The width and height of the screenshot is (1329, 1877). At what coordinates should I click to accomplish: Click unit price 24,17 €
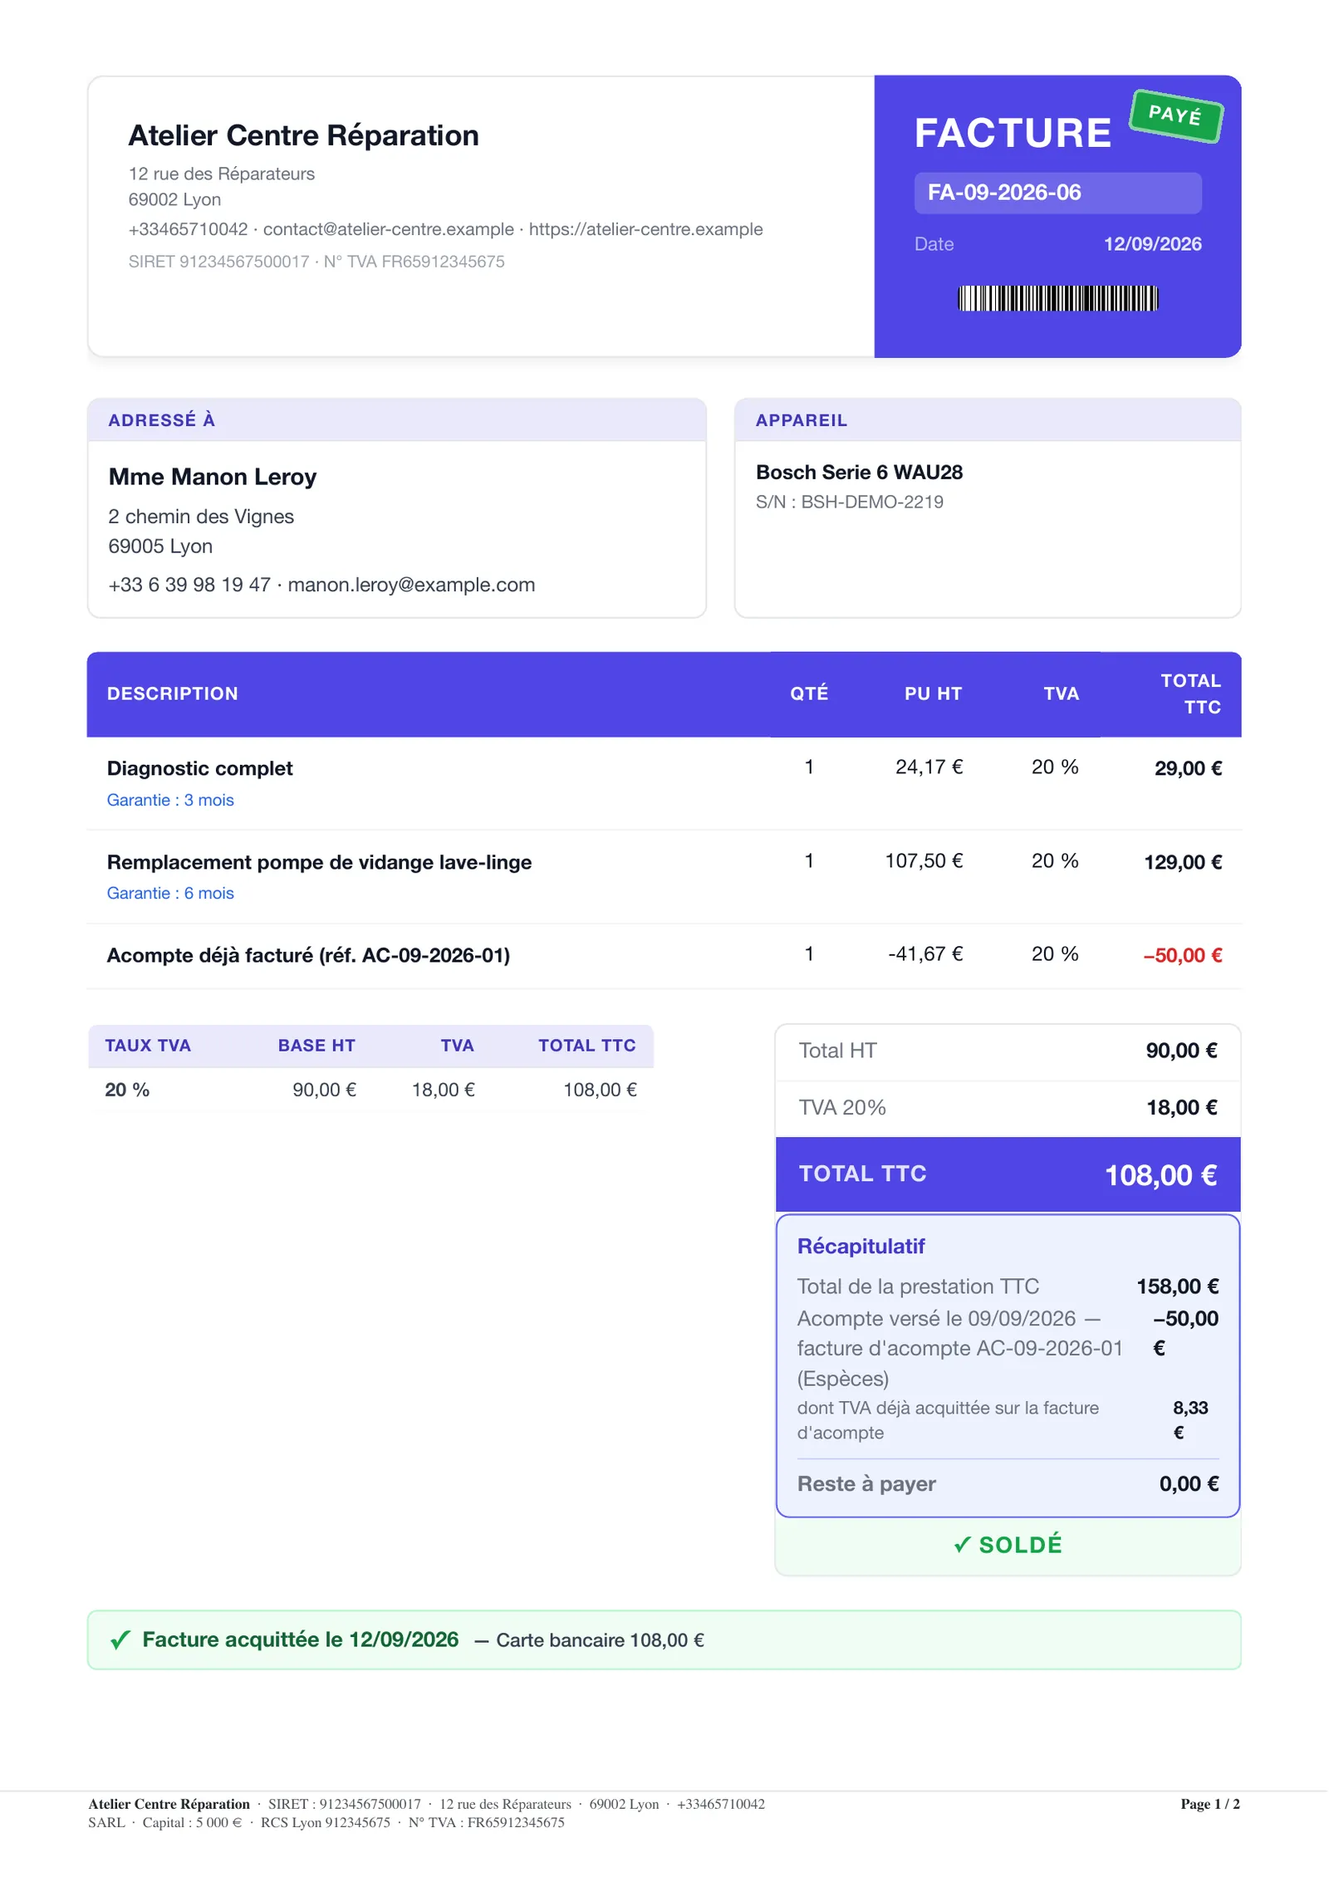point(929,767)
